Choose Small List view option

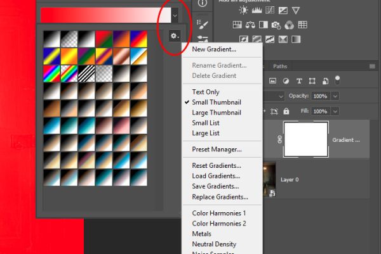pyautogui.click(x=206, y=123)
